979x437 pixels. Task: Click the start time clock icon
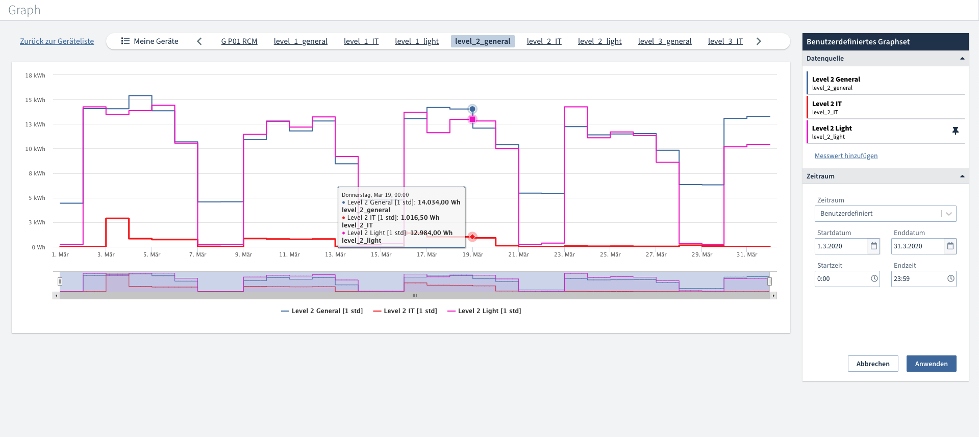(x=874, y=279)
